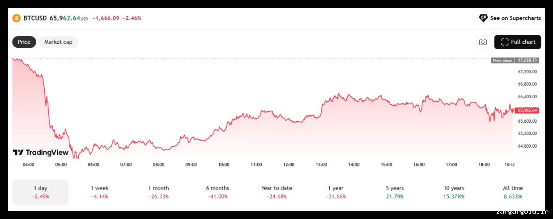The image size is (553, 219).
Task: Take a chart snapshot with camera icon
Action: pos(483,42)
